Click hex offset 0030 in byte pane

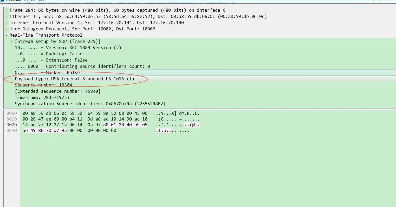click(12, 130)
